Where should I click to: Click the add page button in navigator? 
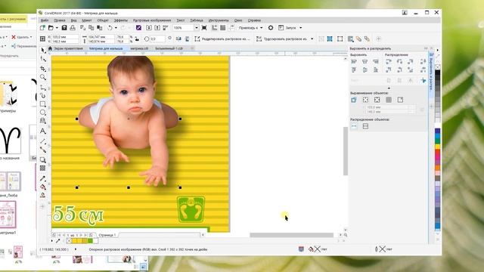(x=91, y=235)
